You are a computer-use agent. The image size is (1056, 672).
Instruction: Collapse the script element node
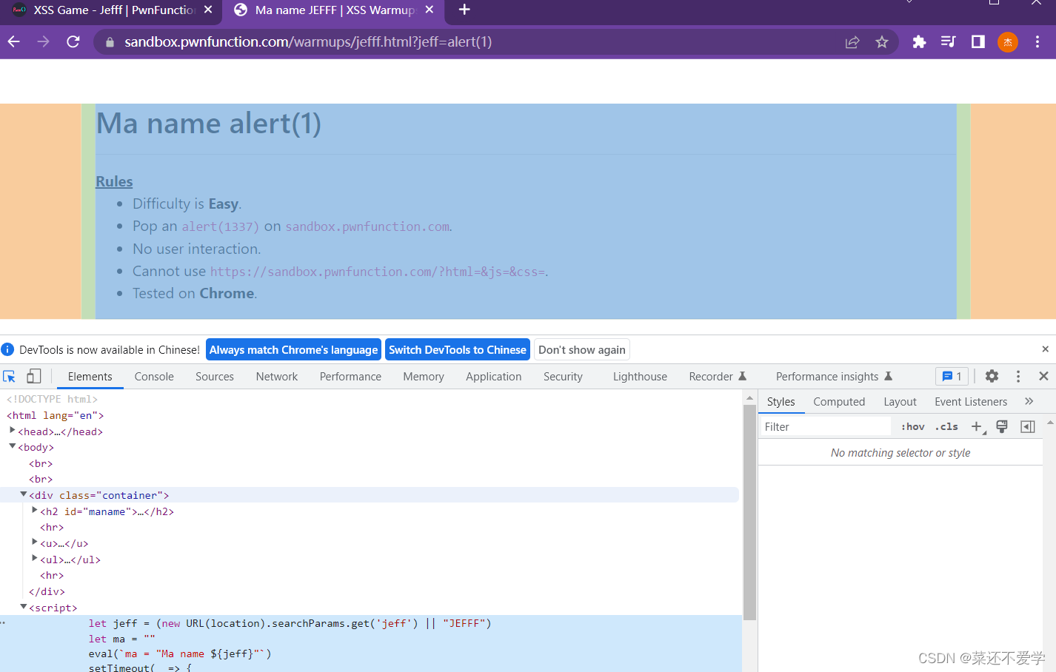(x=24, y=607)
